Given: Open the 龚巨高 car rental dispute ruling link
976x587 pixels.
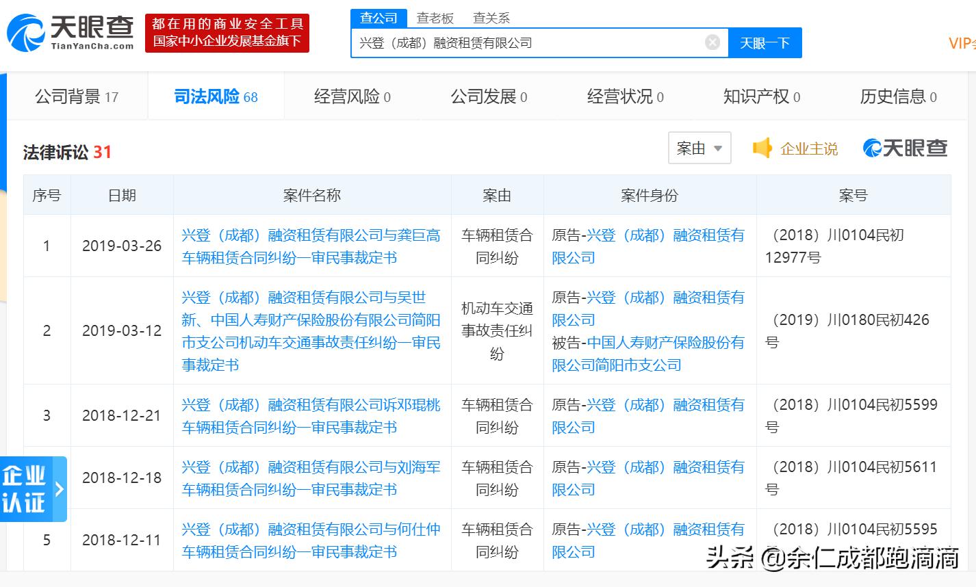Looking at the screenshot, I should click(312, 246).
